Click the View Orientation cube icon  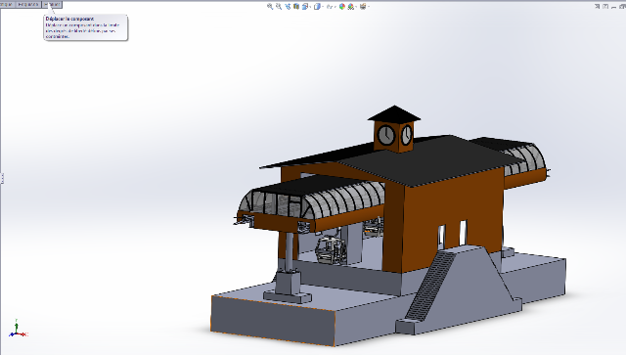tap(305, 7)
